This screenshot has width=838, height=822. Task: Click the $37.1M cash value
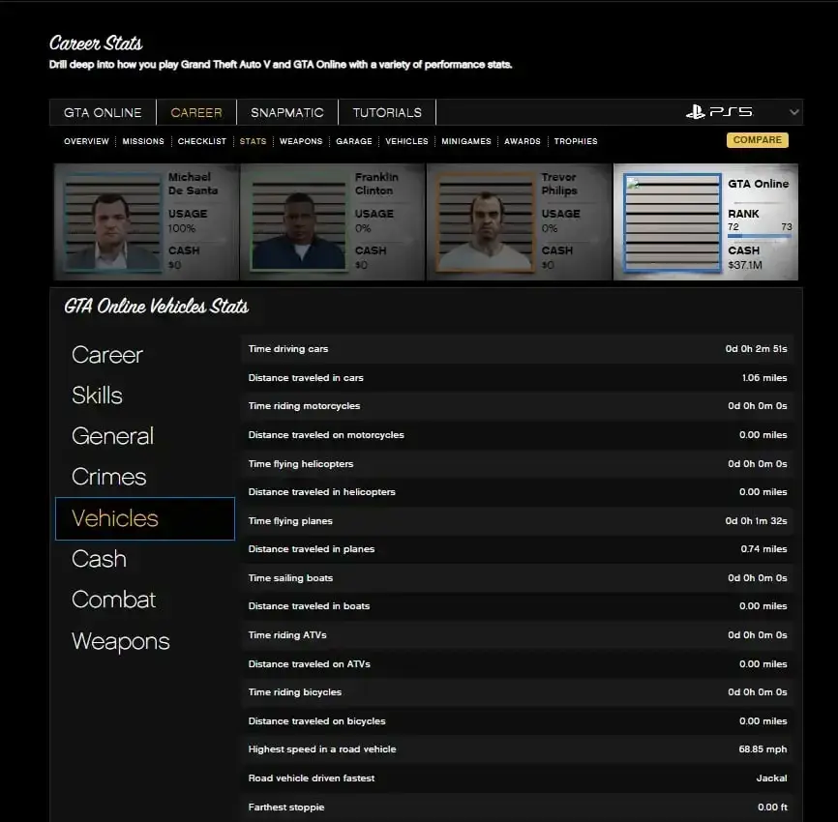click(x=745, y=265)
